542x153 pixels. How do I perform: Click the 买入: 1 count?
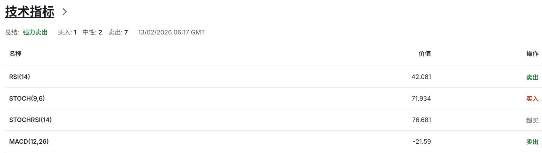tap(67, 32)
